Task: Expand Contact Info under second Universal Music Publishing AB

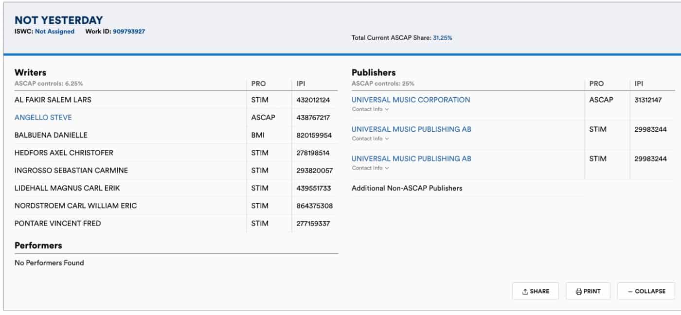Action: [370, 168]
